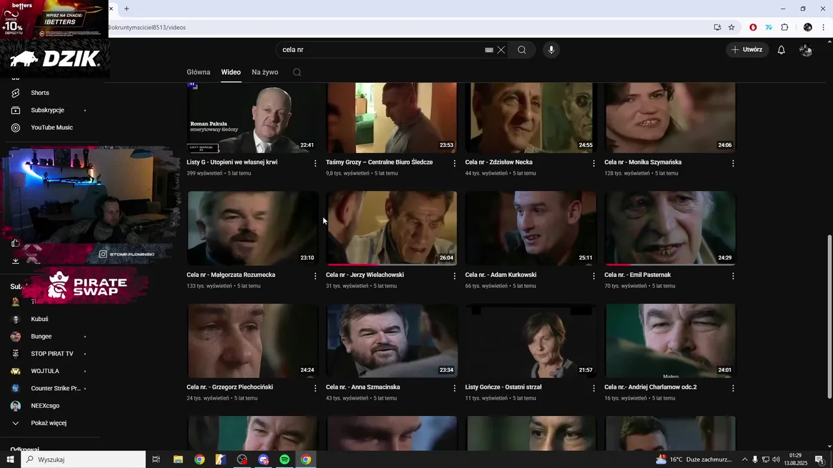Open options for Jerzy Wielachowski video

click(455, 276)
